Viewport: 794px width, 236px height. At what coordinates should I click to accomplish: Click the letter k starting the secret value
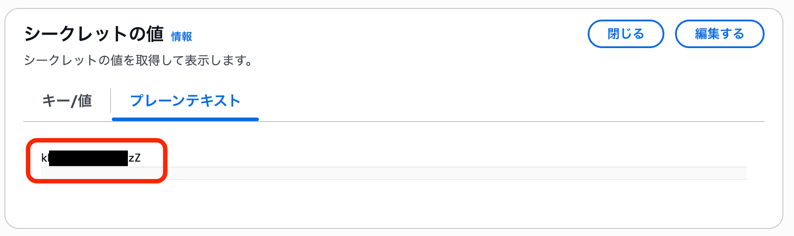[x=45, y=158]
